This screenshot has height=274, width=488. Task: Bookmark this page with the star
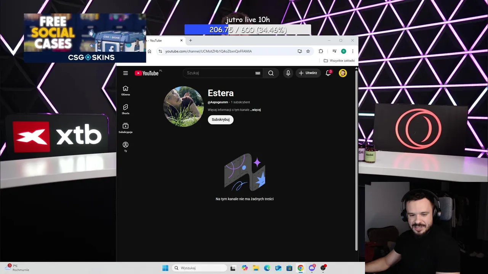pos(308,51)
